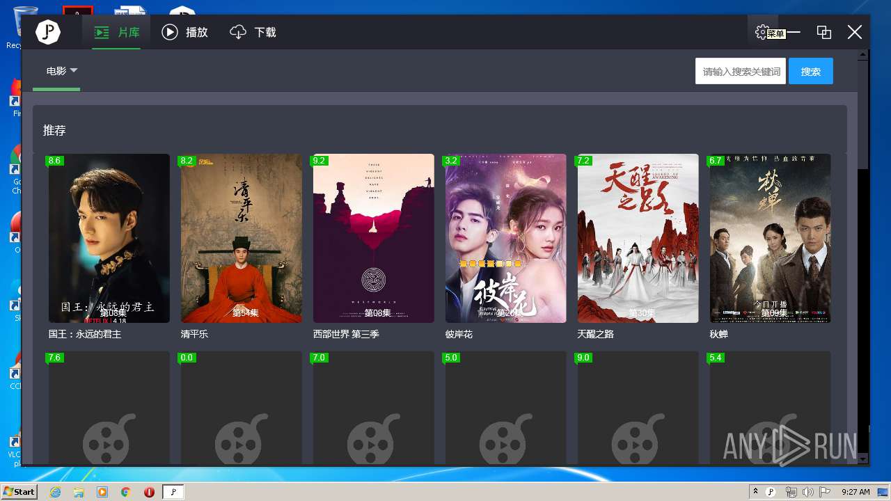Open media player taskbar icon
Image resolution: width=891 pixels, height=501 pixels.
[x=102, y=492]
